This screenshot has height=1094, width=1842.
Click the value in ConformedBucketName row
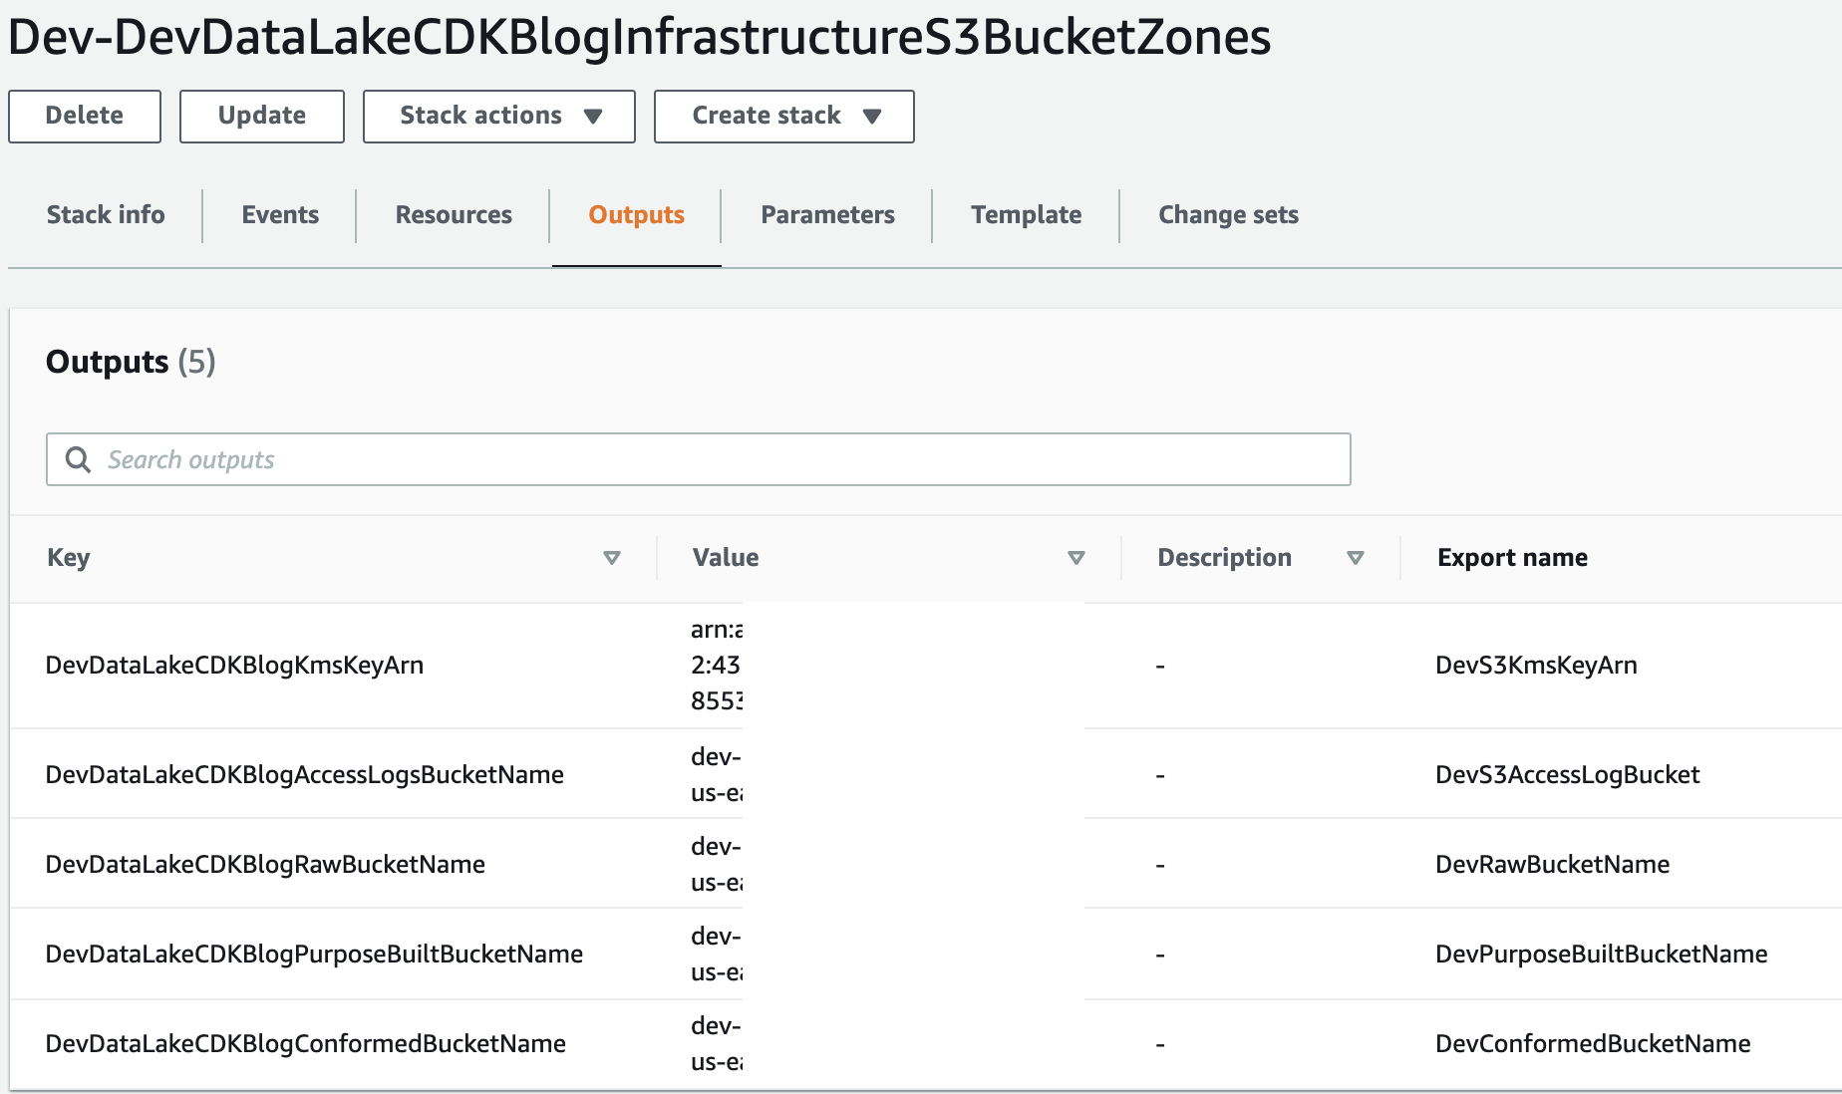coord(717,1044)
